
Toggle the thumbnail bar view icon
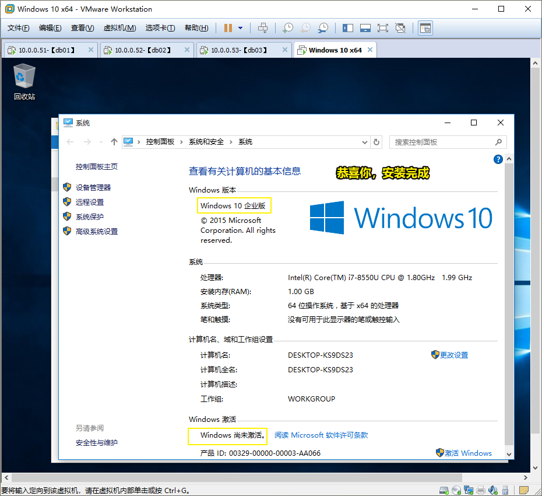click(x=365, y=28)
